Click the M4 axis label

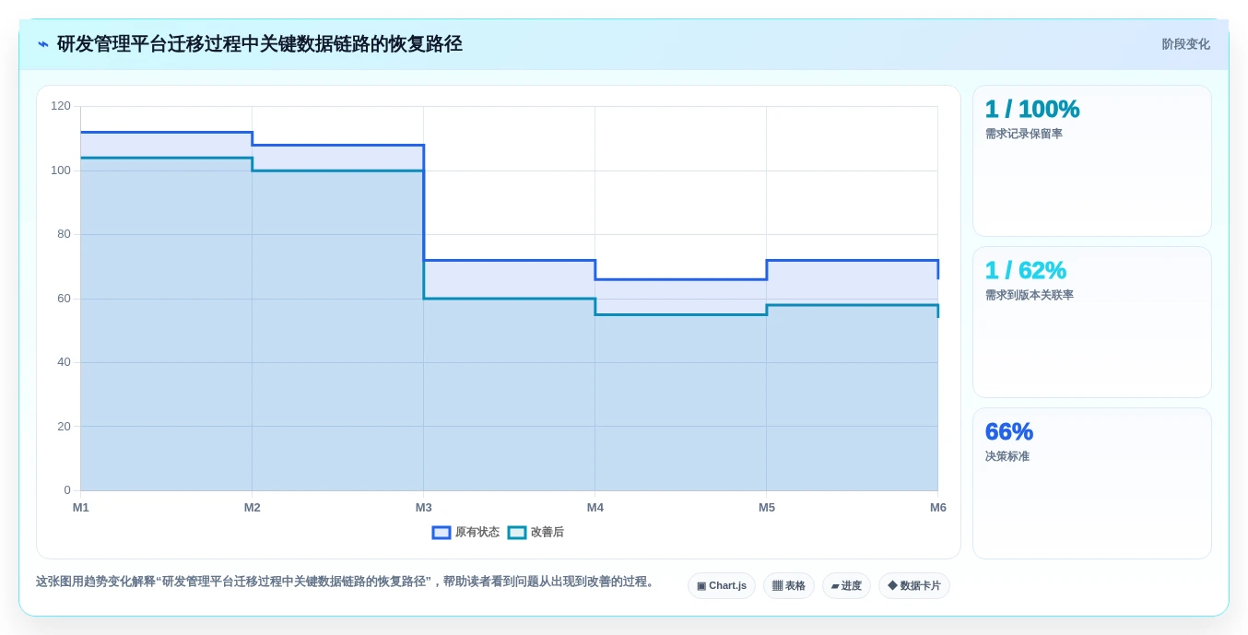(x=595, y=508)
